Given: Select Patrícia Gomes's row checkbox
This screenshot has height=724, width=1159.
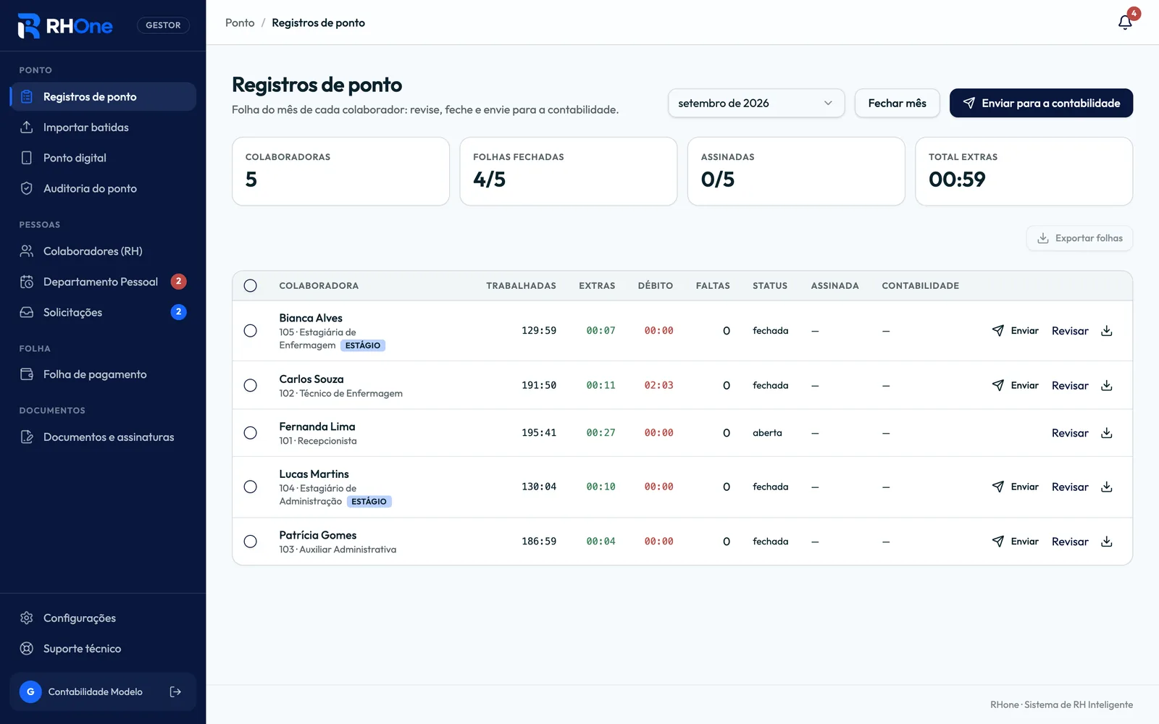Looking at the screenshot, I should (x=250, y=542).
